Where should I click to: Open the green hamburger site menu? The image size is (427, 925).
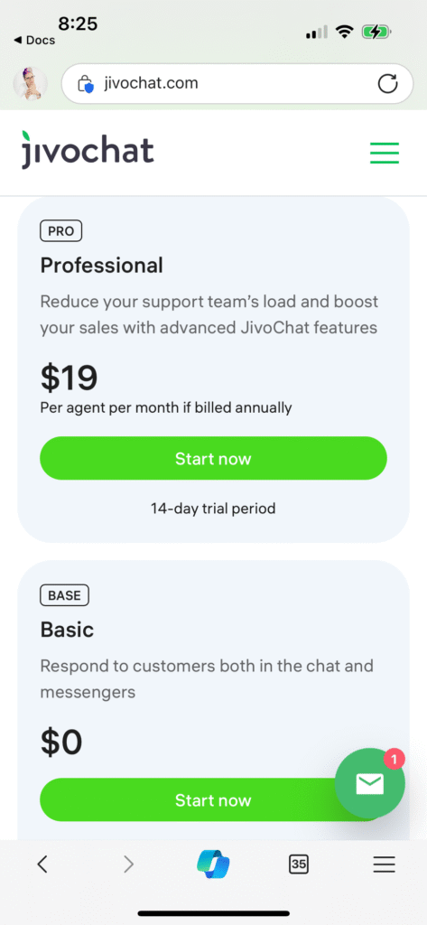(x=384, y=153)
